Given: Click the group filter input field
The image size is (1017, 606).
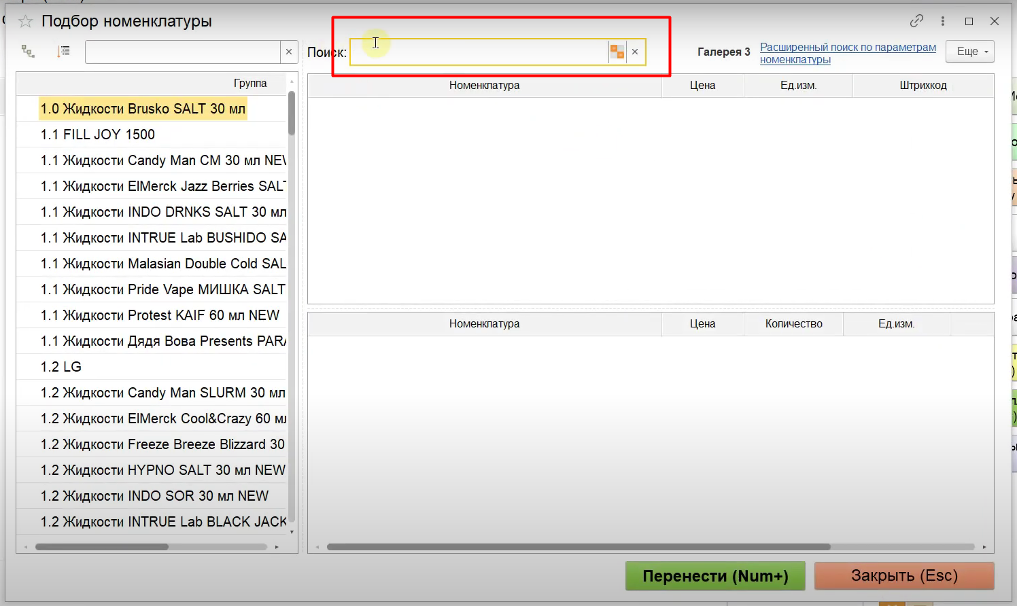Looking at the screenshot, I should pos(182,52).
